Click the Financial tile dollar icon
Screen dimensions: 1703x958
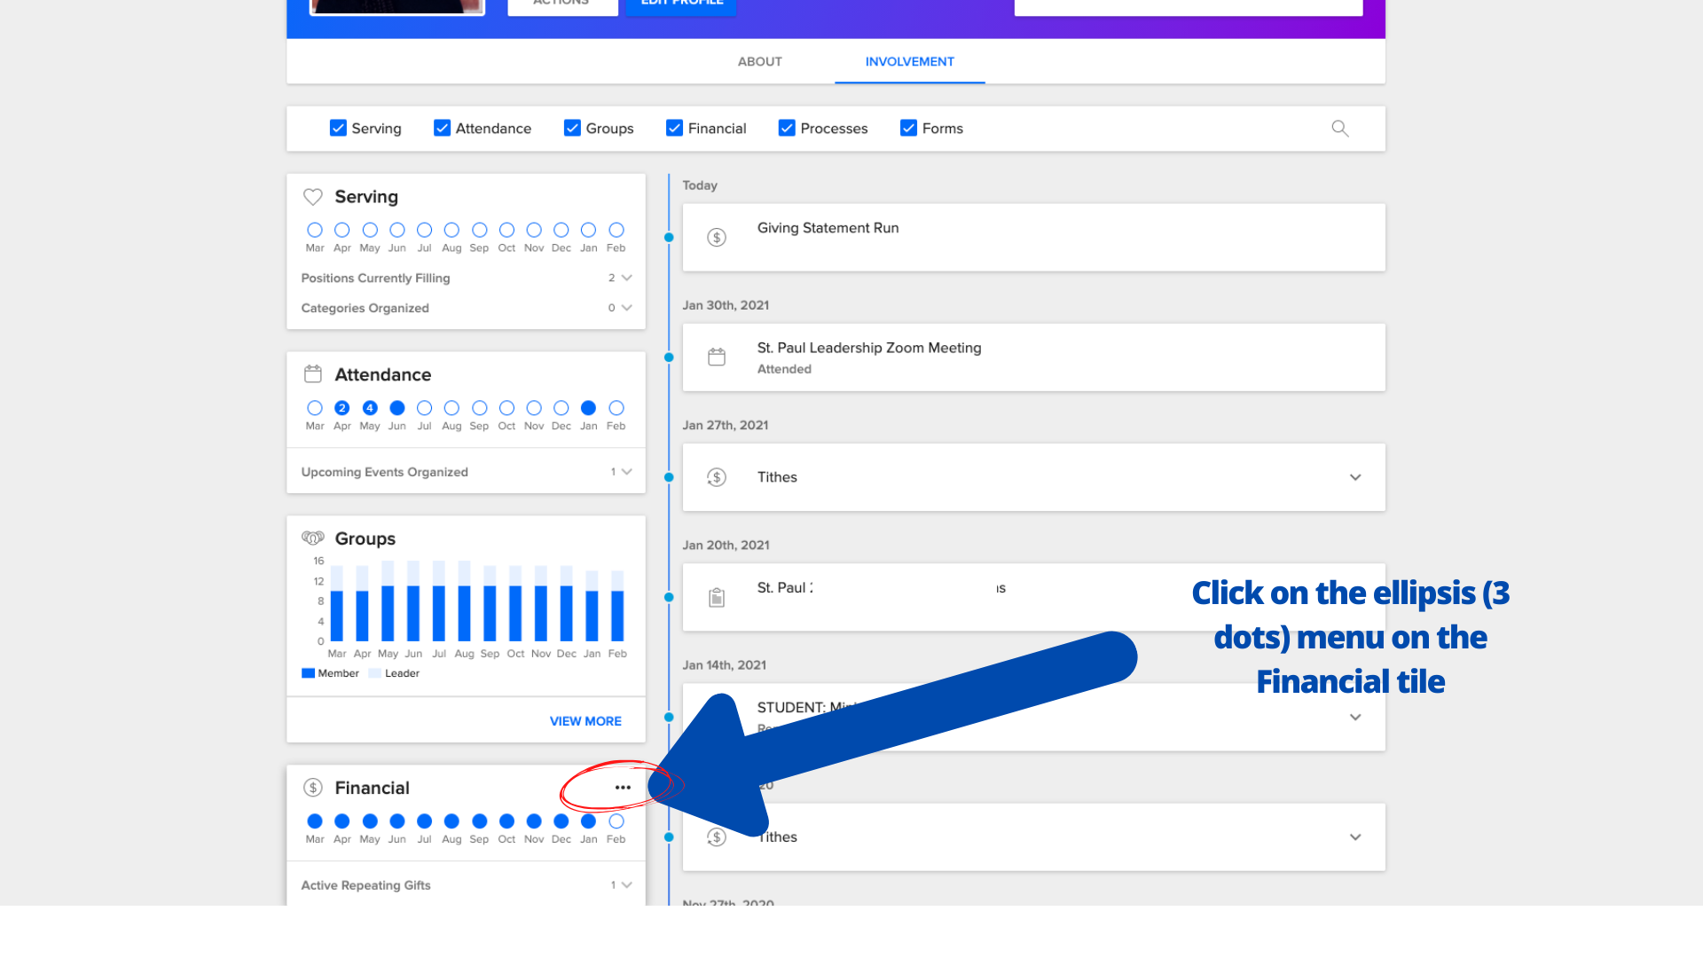coord(312,788)
